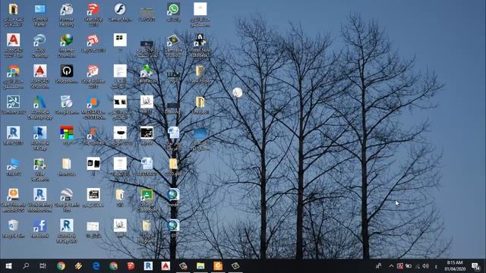Switch to Revit in the taskbar

click(148, 266)
